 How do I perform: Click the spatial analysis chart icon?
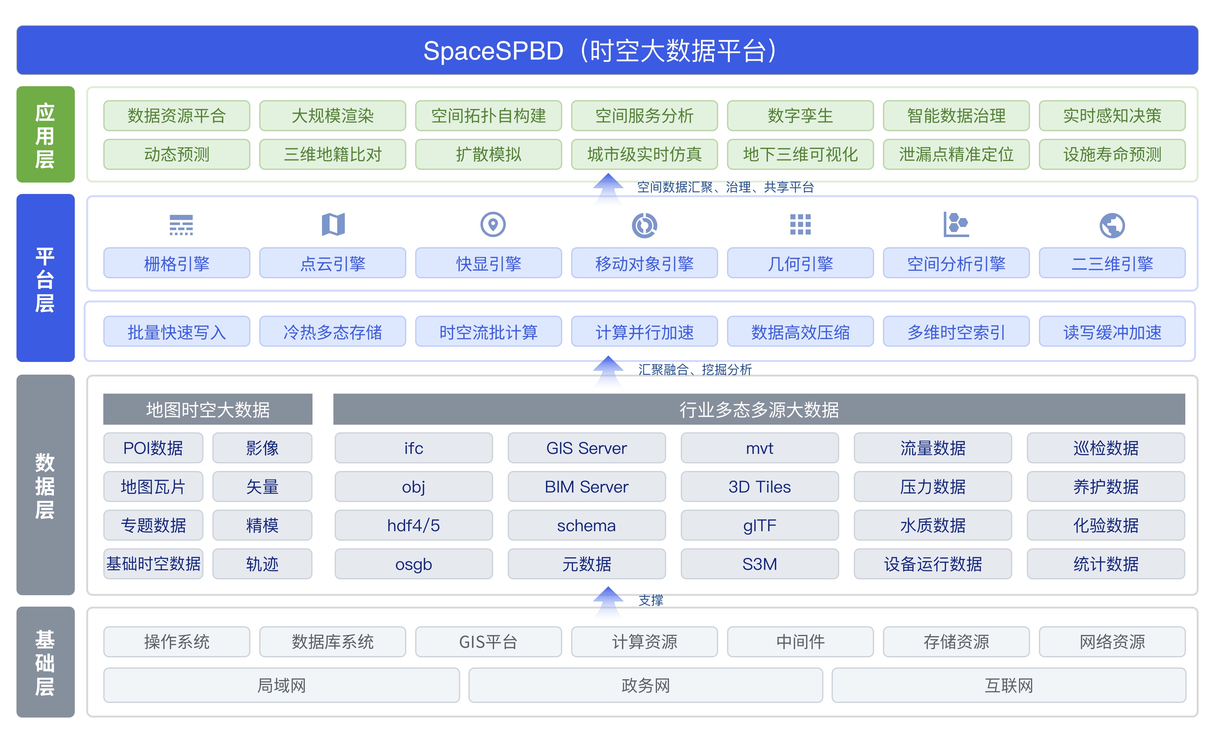click(x=956, y=225)
